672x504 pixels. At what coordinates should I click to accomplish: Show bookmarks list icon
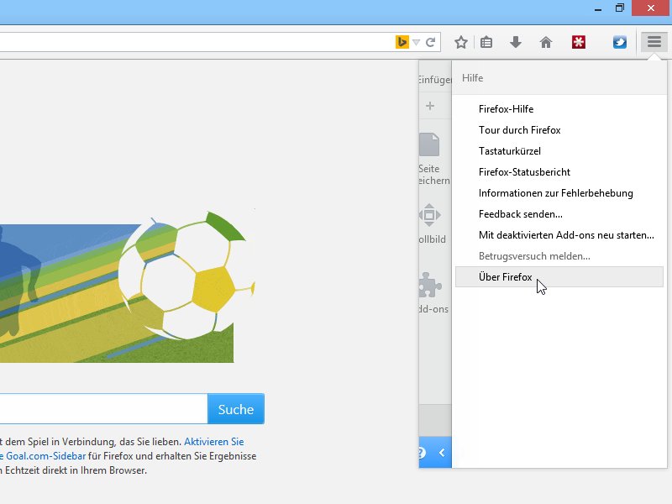[486, 42]
